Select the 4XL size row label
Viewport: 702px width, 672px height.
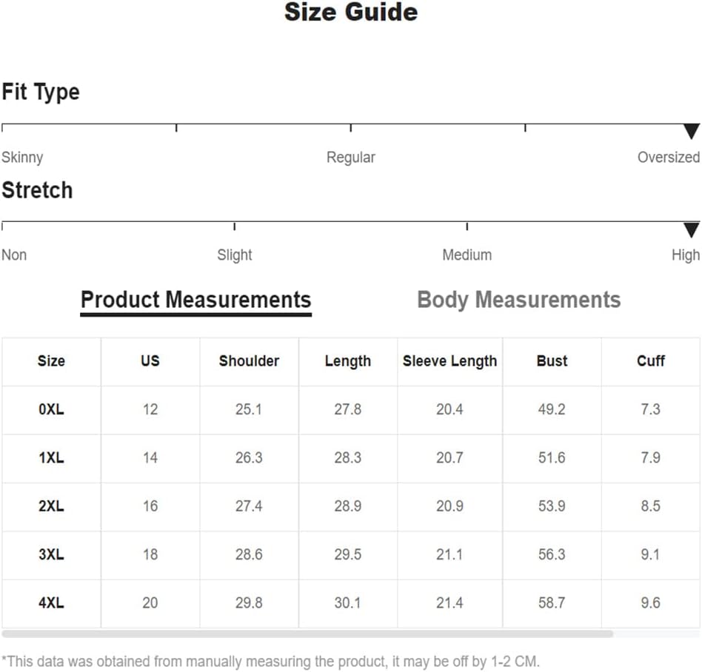coord(51,602)
